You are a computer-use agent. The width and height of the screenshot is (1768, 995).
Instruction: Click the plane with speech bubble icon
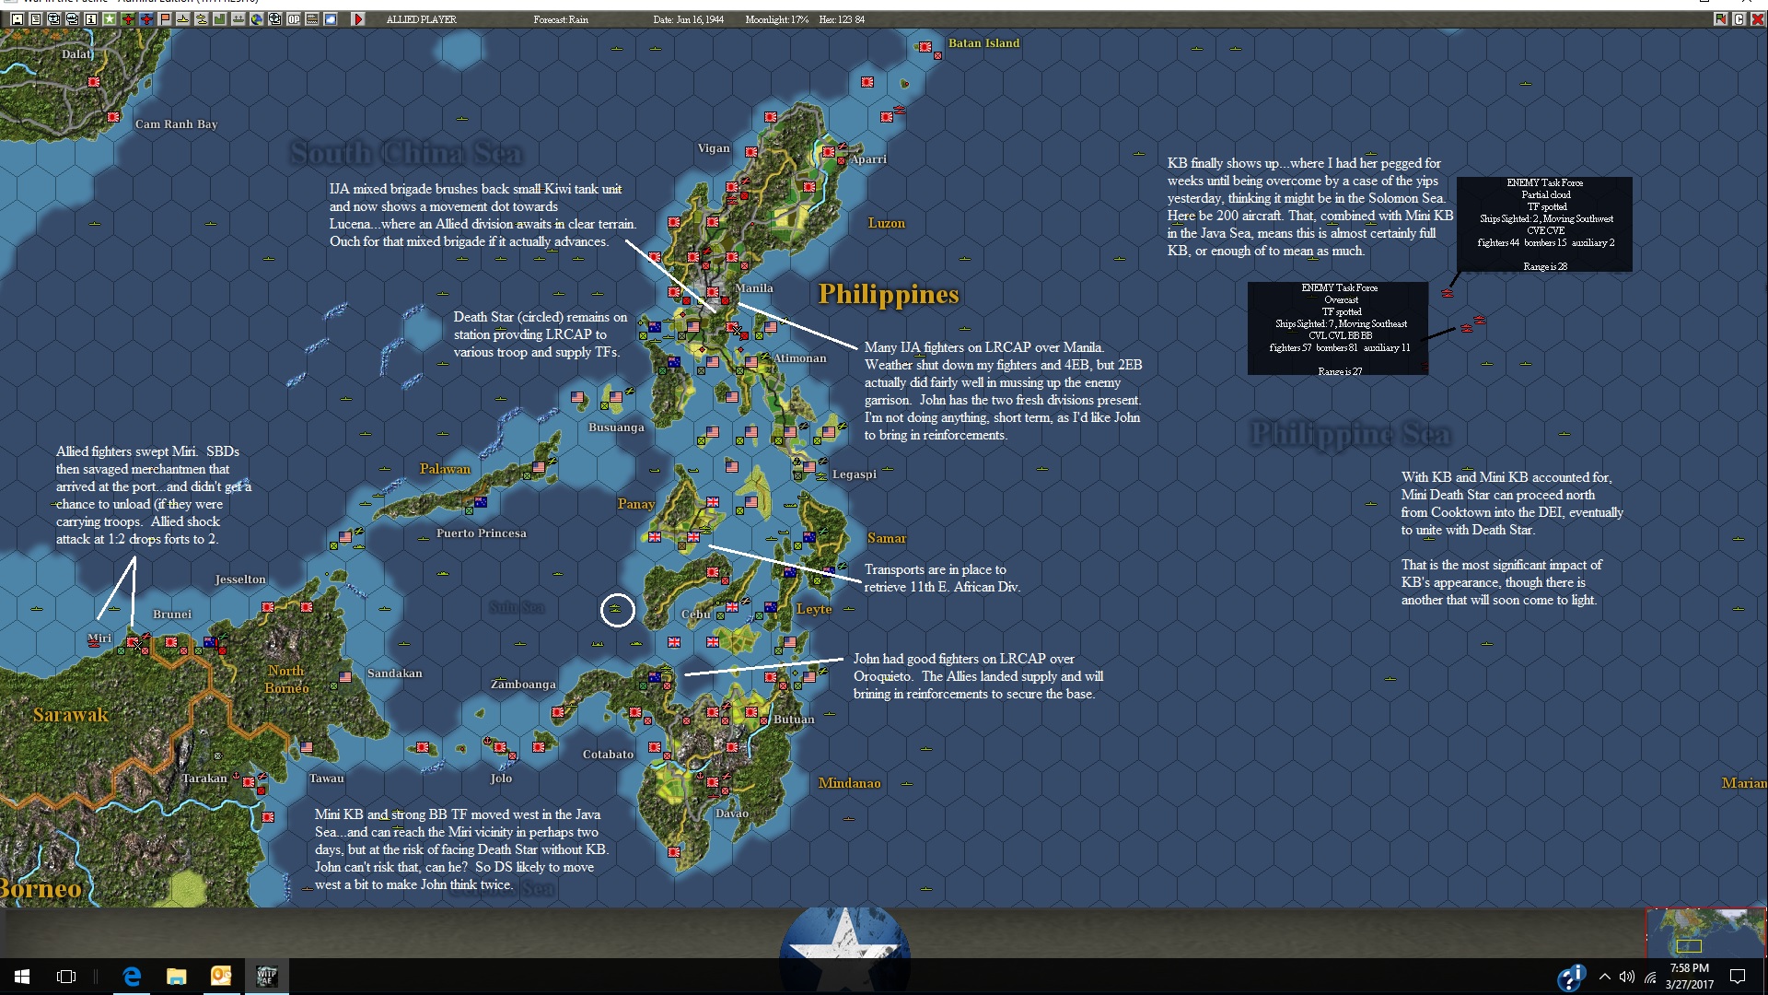(54, 18)
